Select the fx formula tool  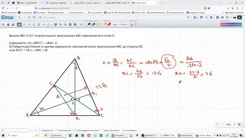tap(65, 25)
